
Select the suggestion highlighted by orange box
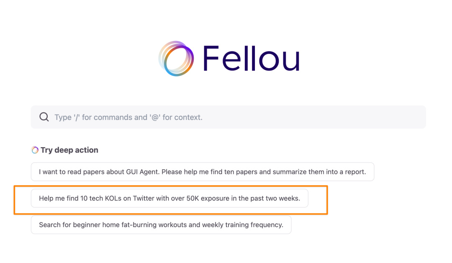click(169, 198)
